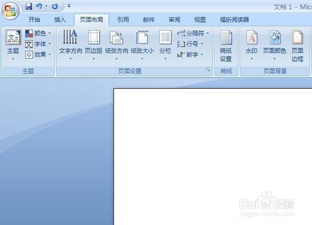Add a 水印 watermark

(x=251, y=45)
